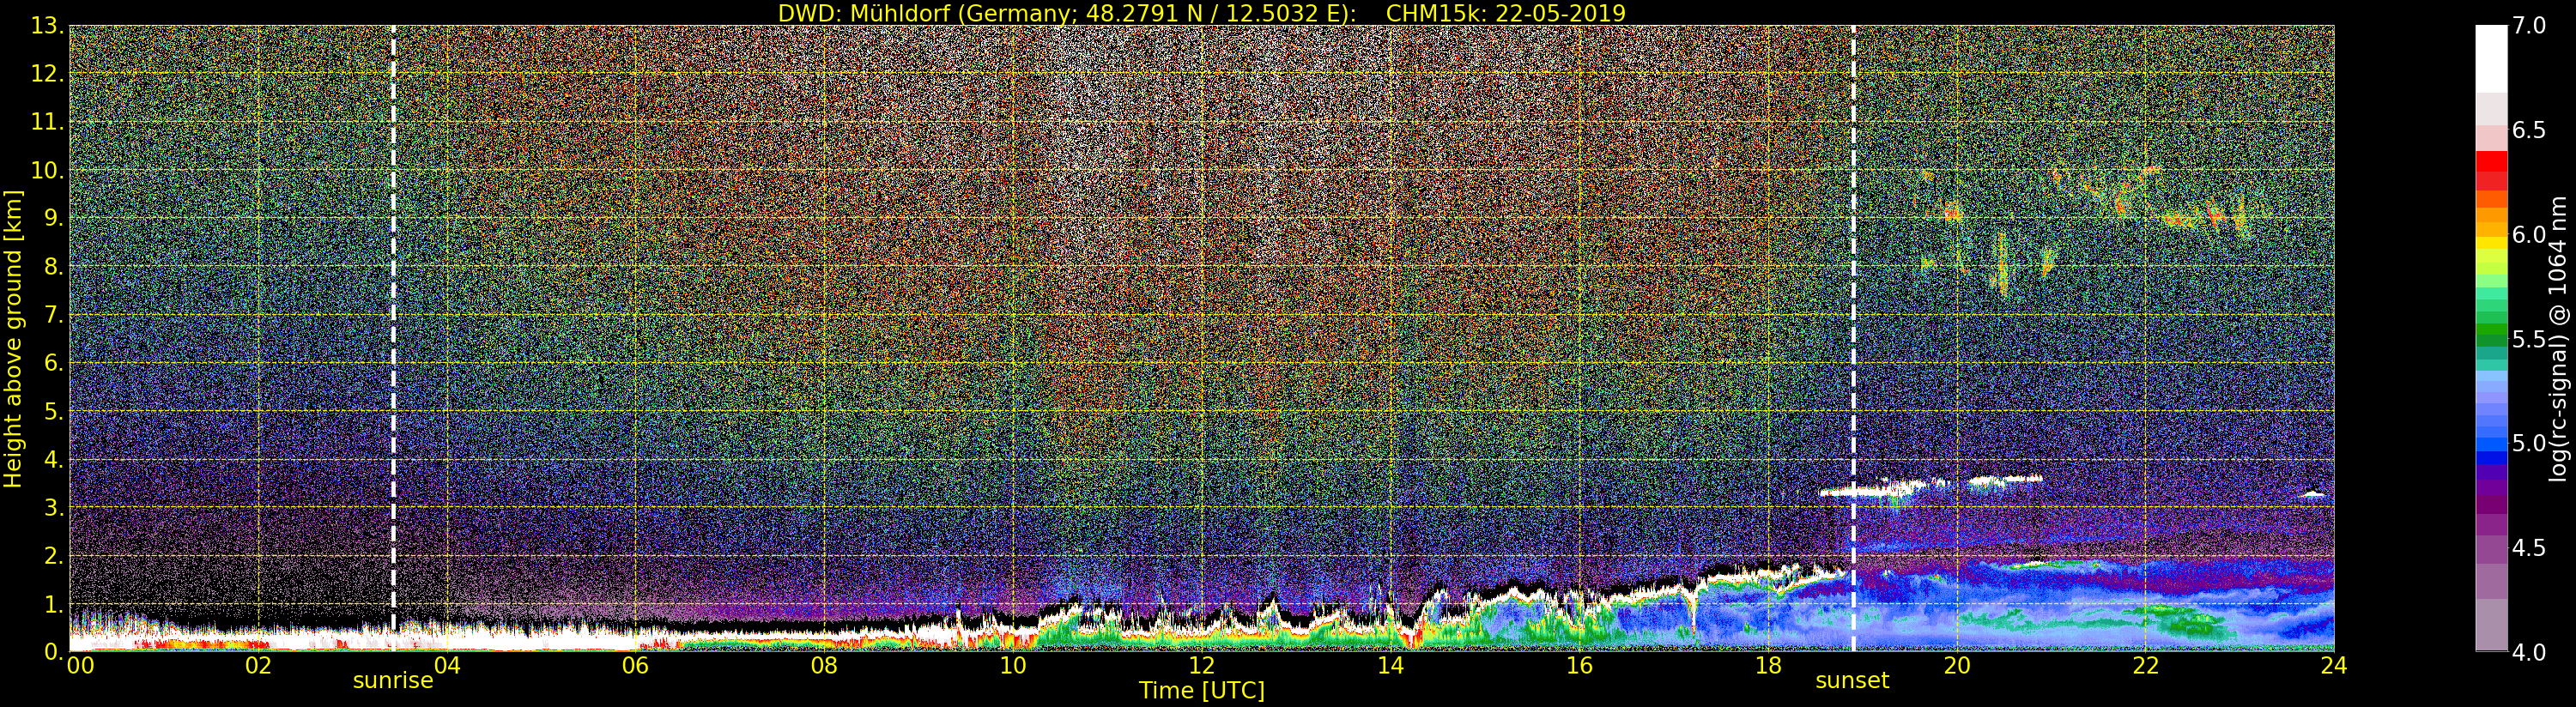This screenshot has width=2576, height=707.
Task: Click the colorbar value '7.0'
Action: [x=2529, y=26]
